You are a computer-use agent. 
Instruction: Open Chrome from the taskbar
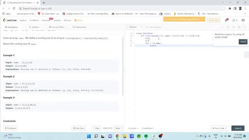(x=117, y=136)
